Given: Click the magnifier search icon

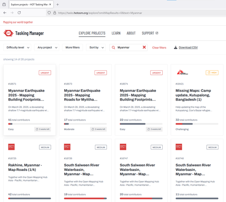Looking at the screenshot, I should click(x=113, y=48).
